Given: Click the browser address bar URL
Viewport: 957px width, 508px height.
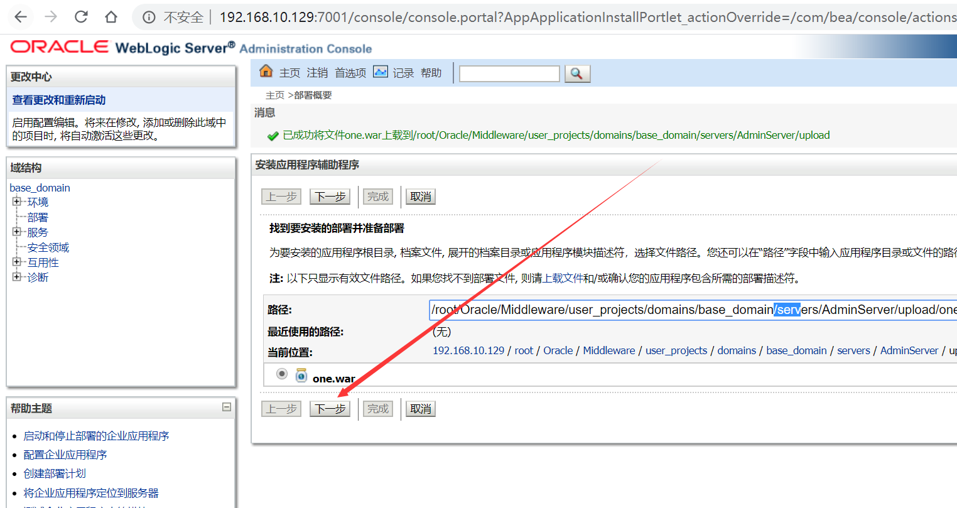Looking at the screenshot, I should (x=588, y=17).
